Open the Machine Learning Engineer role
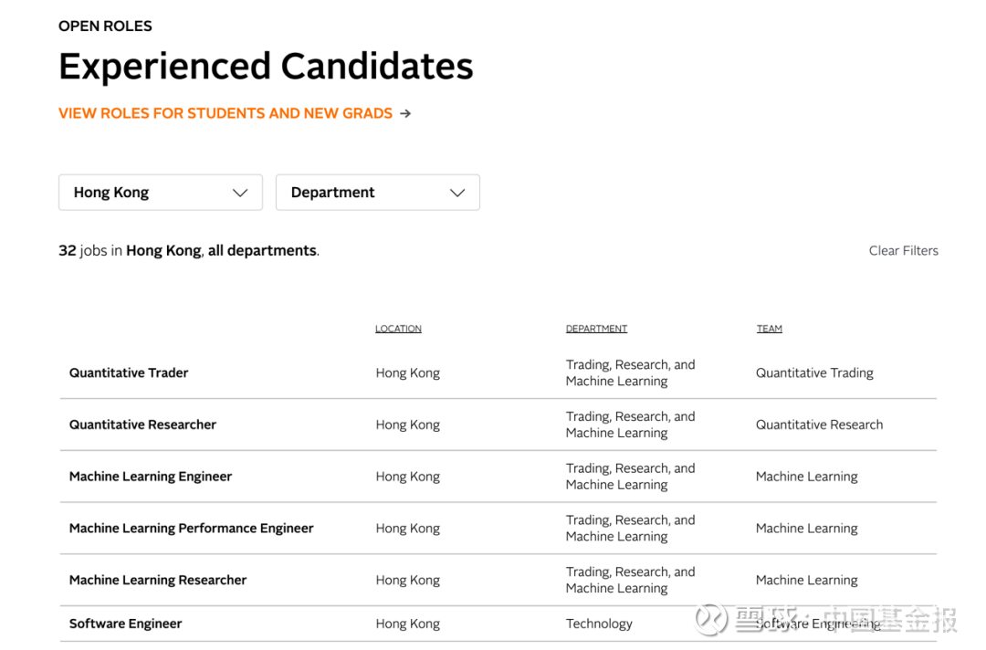The width and height of the screenshot is (986, 650). (x=151, y=477)
